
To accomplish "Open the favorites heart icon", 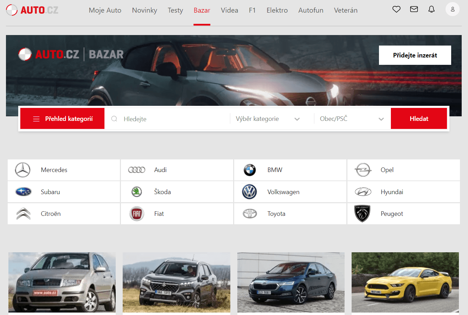I will point(396,9).
